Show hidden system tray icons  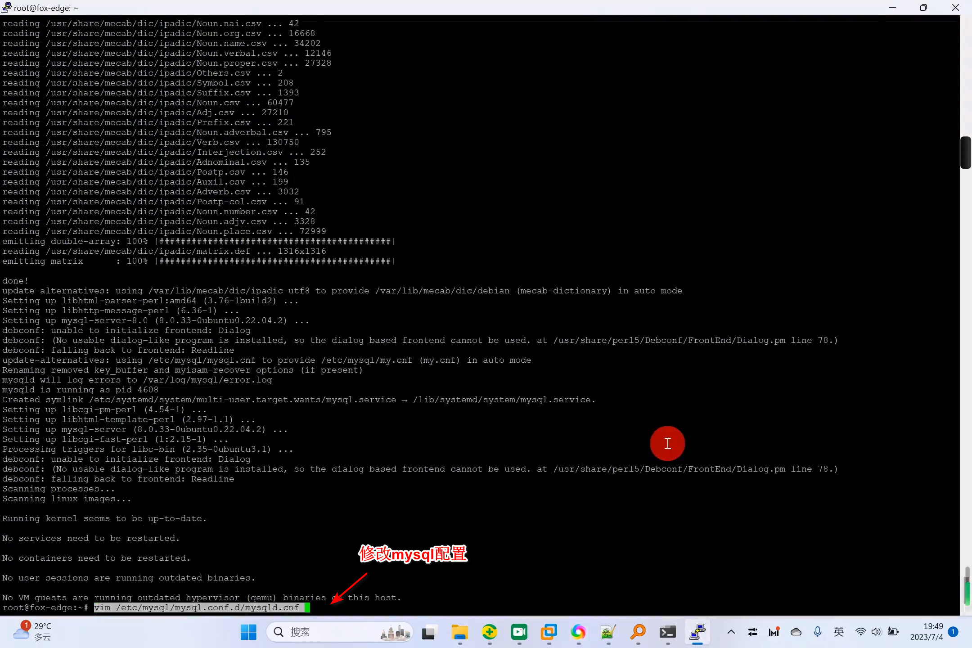[731, 632]
